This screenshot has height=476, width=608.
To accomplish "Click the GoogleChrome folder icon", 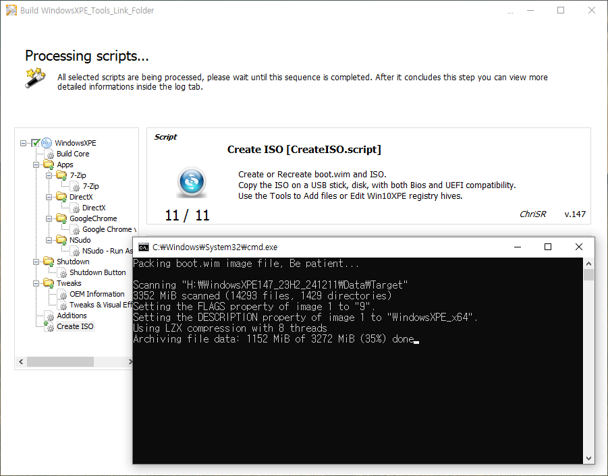I will (61, 218).
